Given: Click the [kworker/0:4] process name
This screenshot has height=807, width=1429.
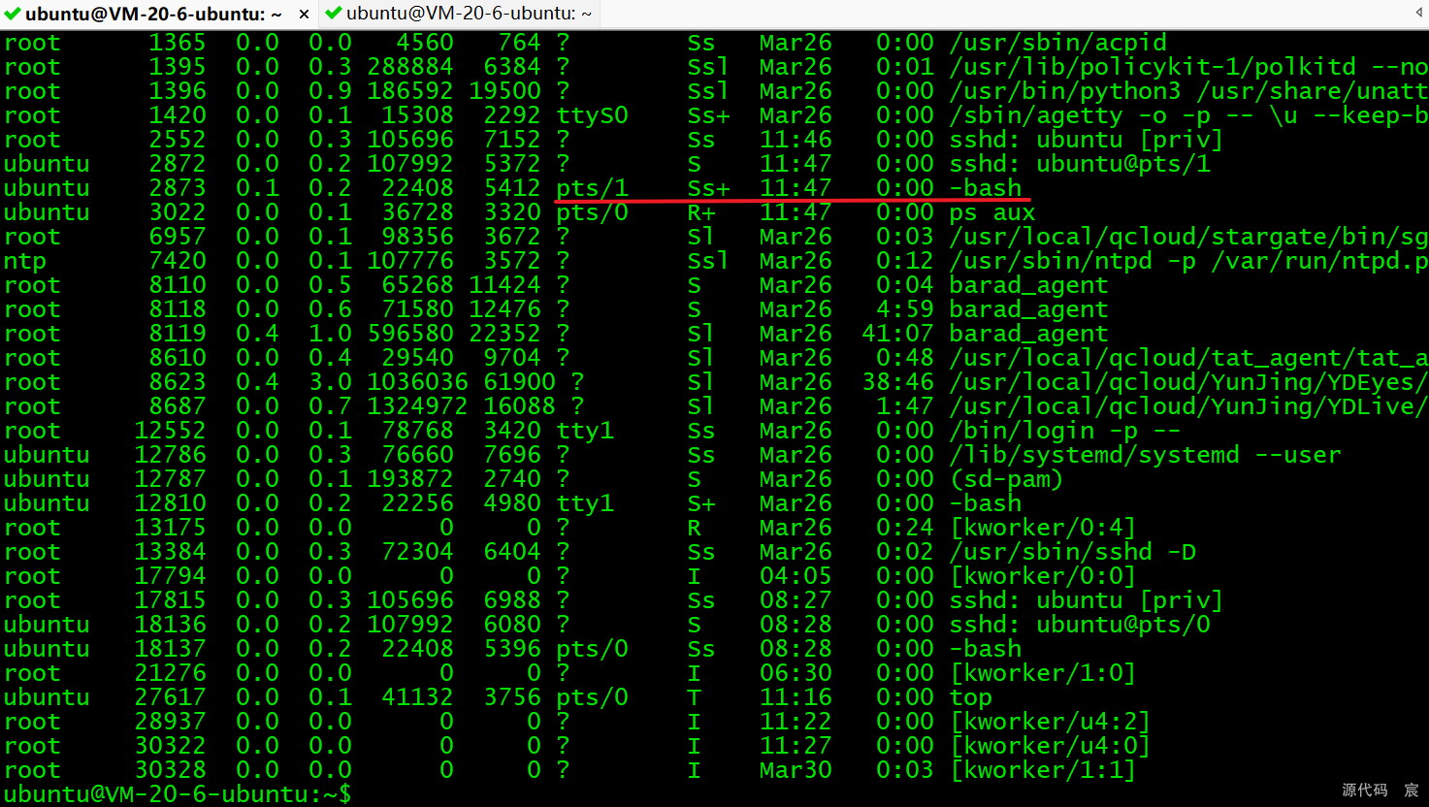Looking at the screenshot, I should (1043, 528).
